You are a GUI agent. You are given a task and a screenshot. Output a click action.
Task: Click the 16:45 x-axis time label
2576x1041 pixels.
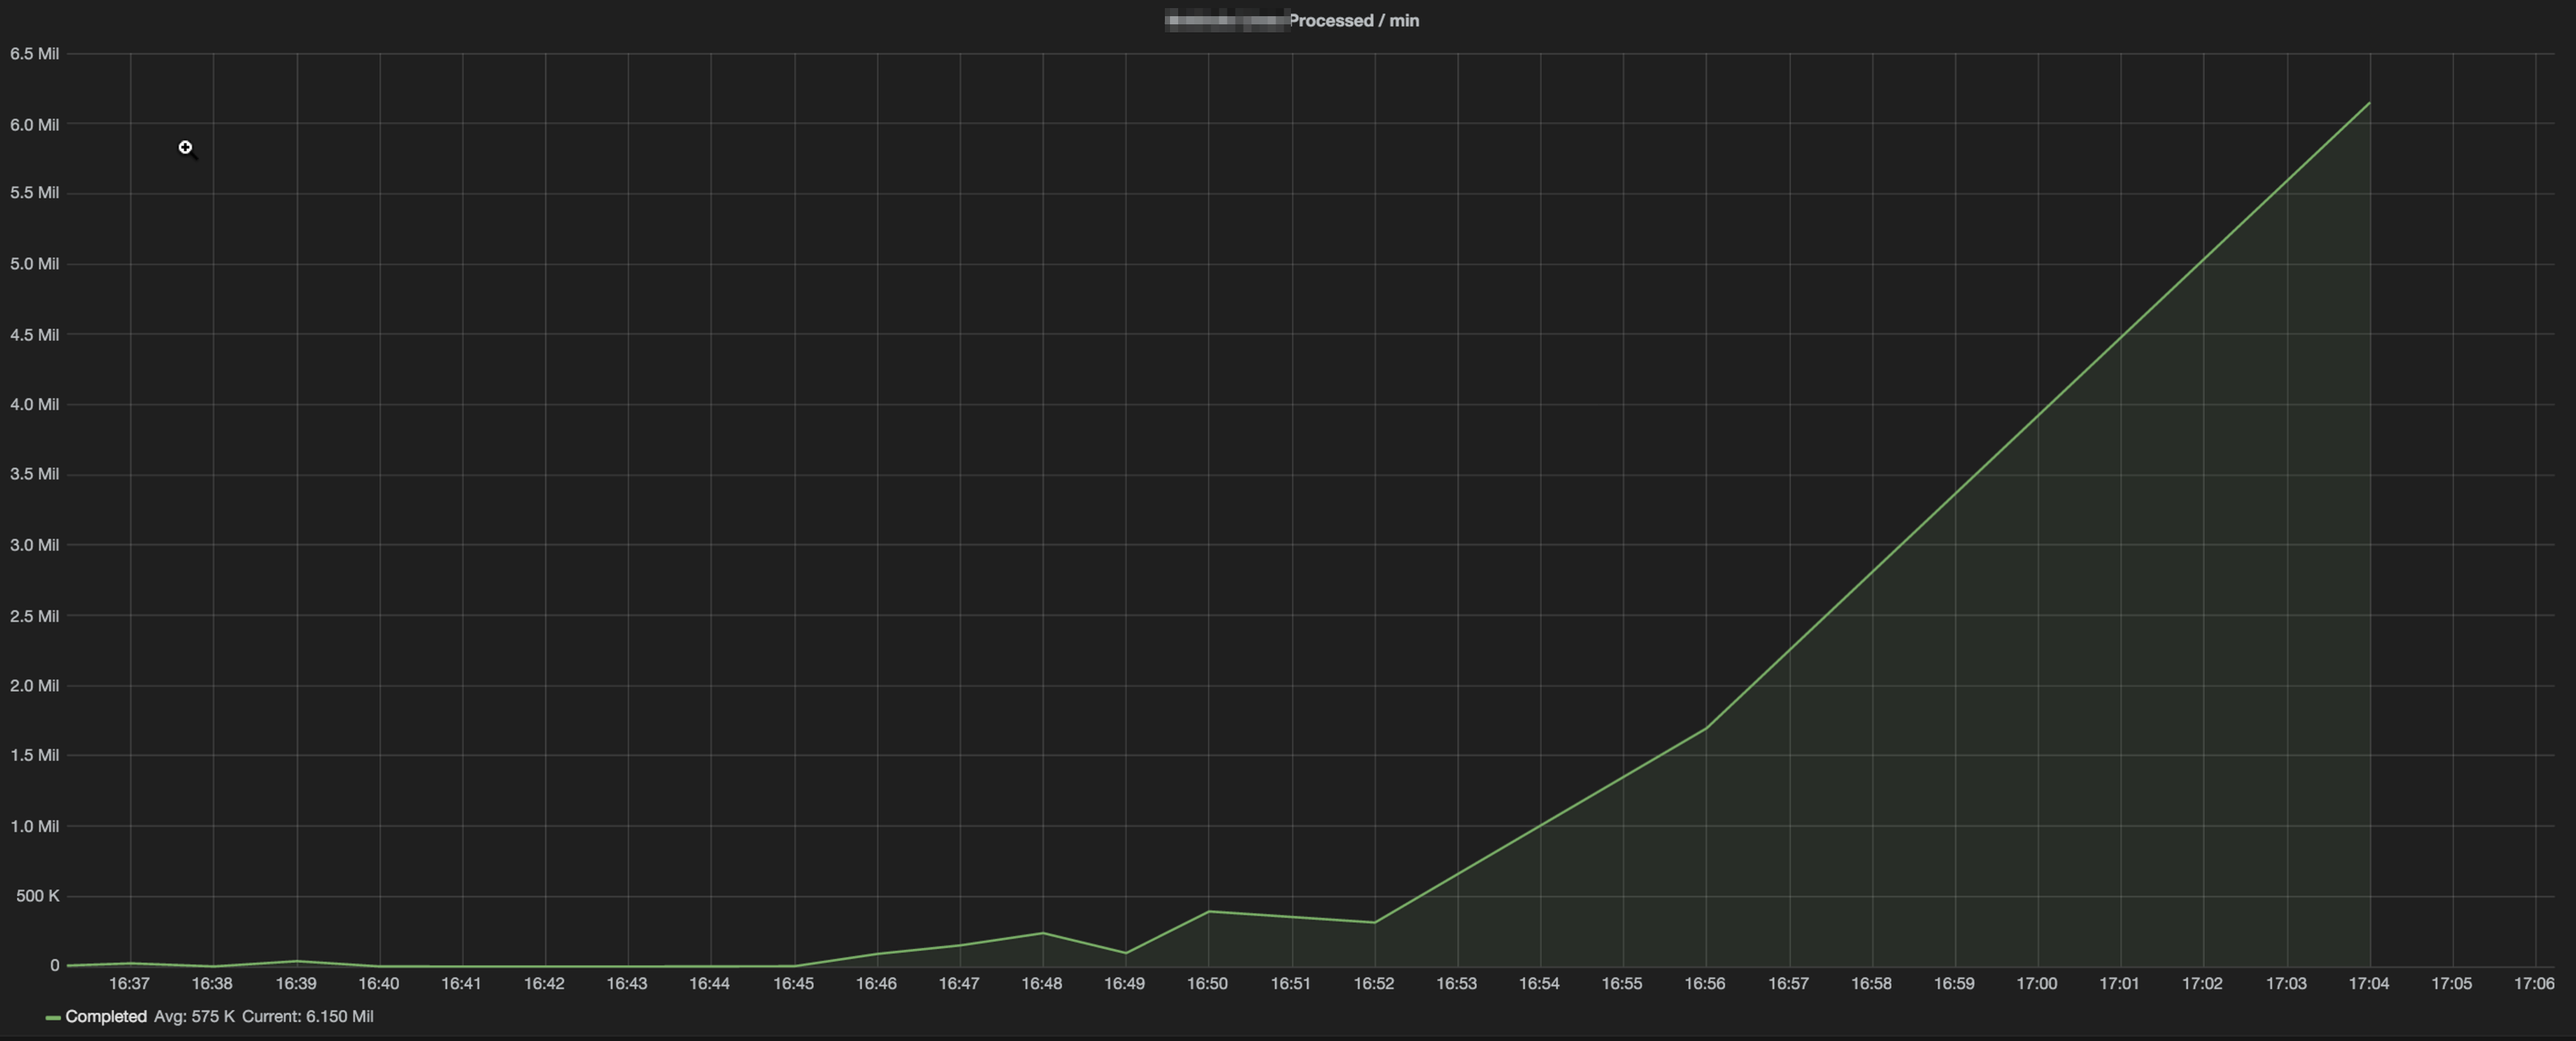coord(793,983)
